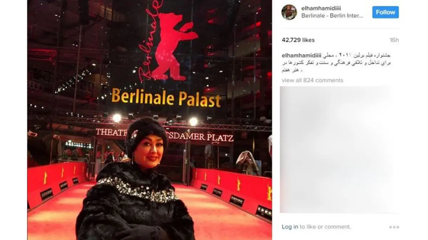The width and height of the screenshot is (428, 240).
Task: Follow the elhamhamidiiii account
Action: tap(386, 12)
